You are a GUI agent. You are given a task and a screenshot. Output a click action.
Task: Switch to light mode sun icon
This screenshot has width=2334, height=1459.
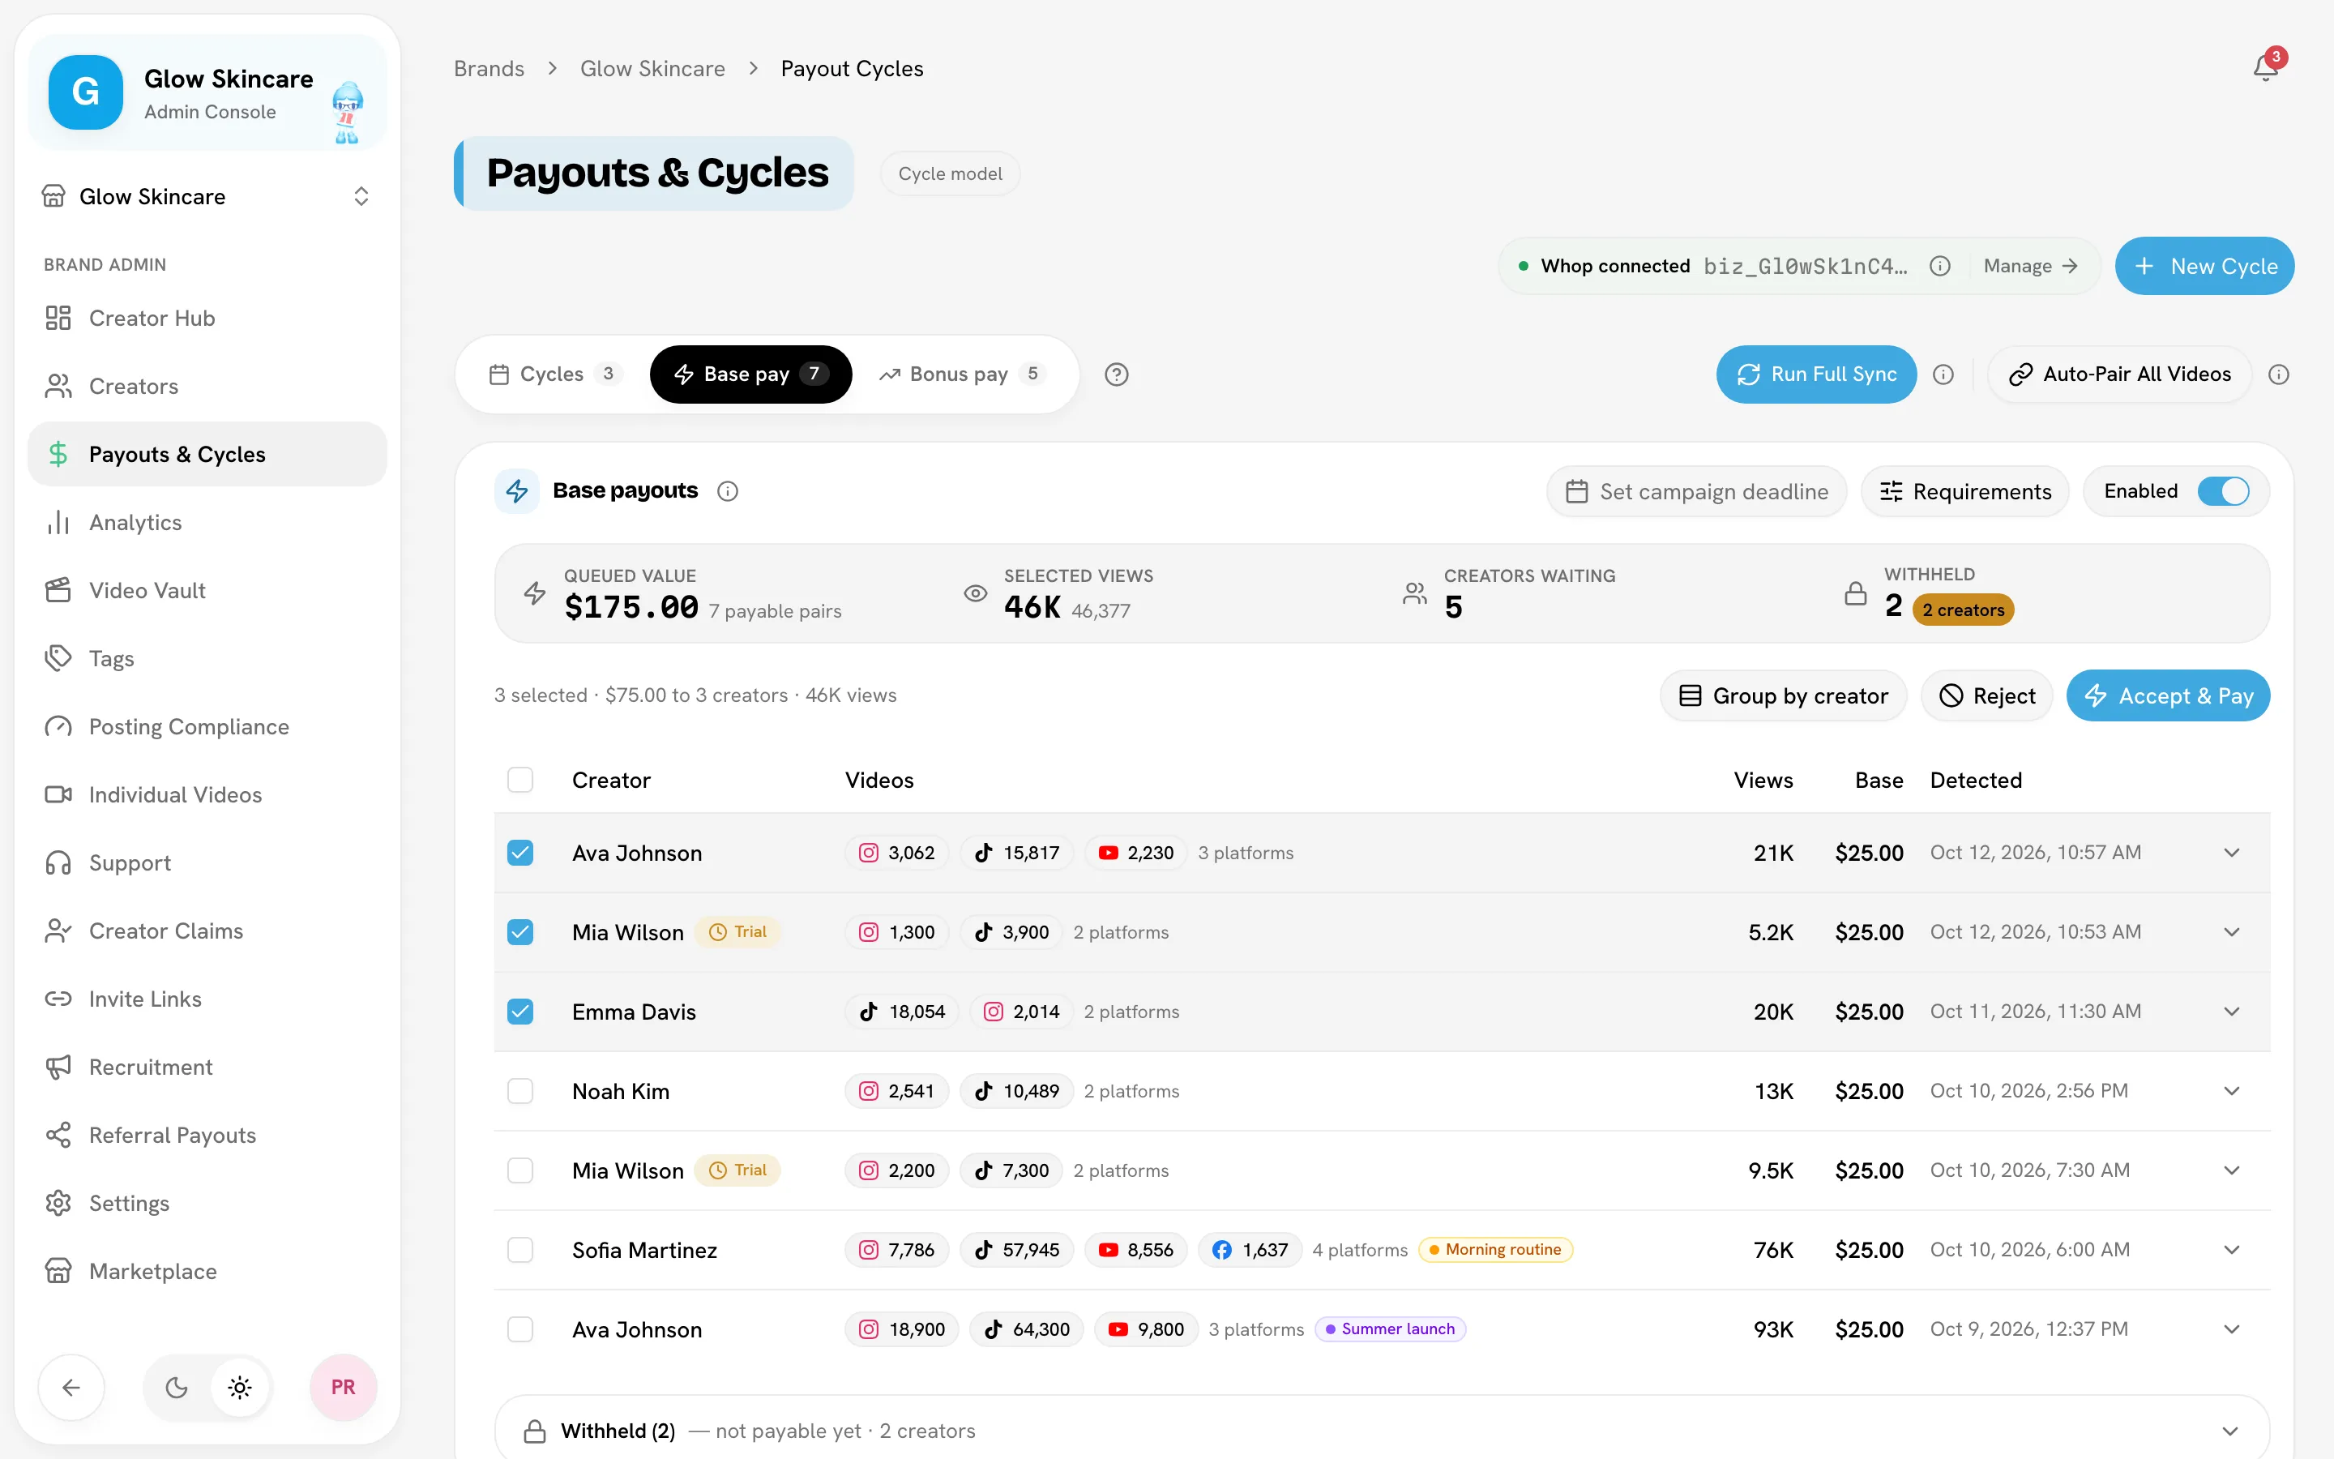click(240, 1388)
